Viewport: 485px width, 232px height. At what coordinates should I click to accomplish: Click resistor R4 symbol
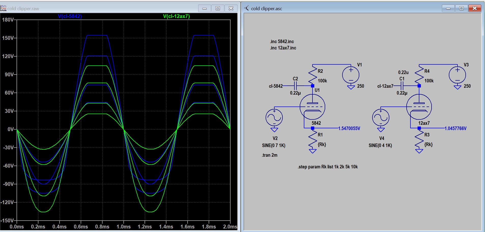click(x=419, y=75)
